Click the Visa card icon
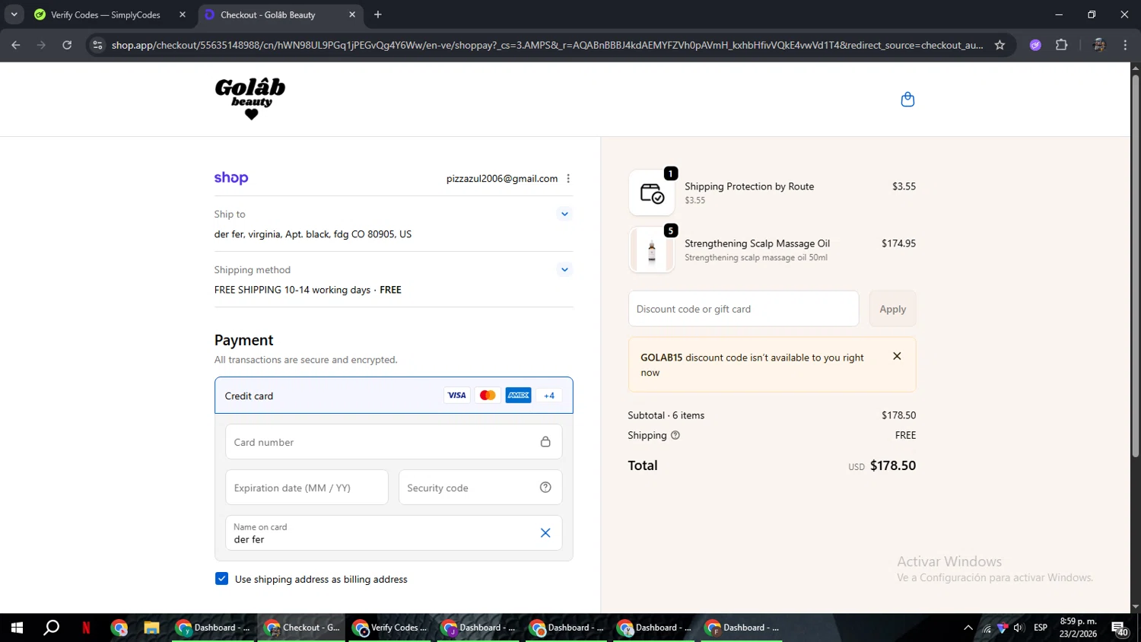The height and width of the screenshot is (642, 1141). (456, 396)
